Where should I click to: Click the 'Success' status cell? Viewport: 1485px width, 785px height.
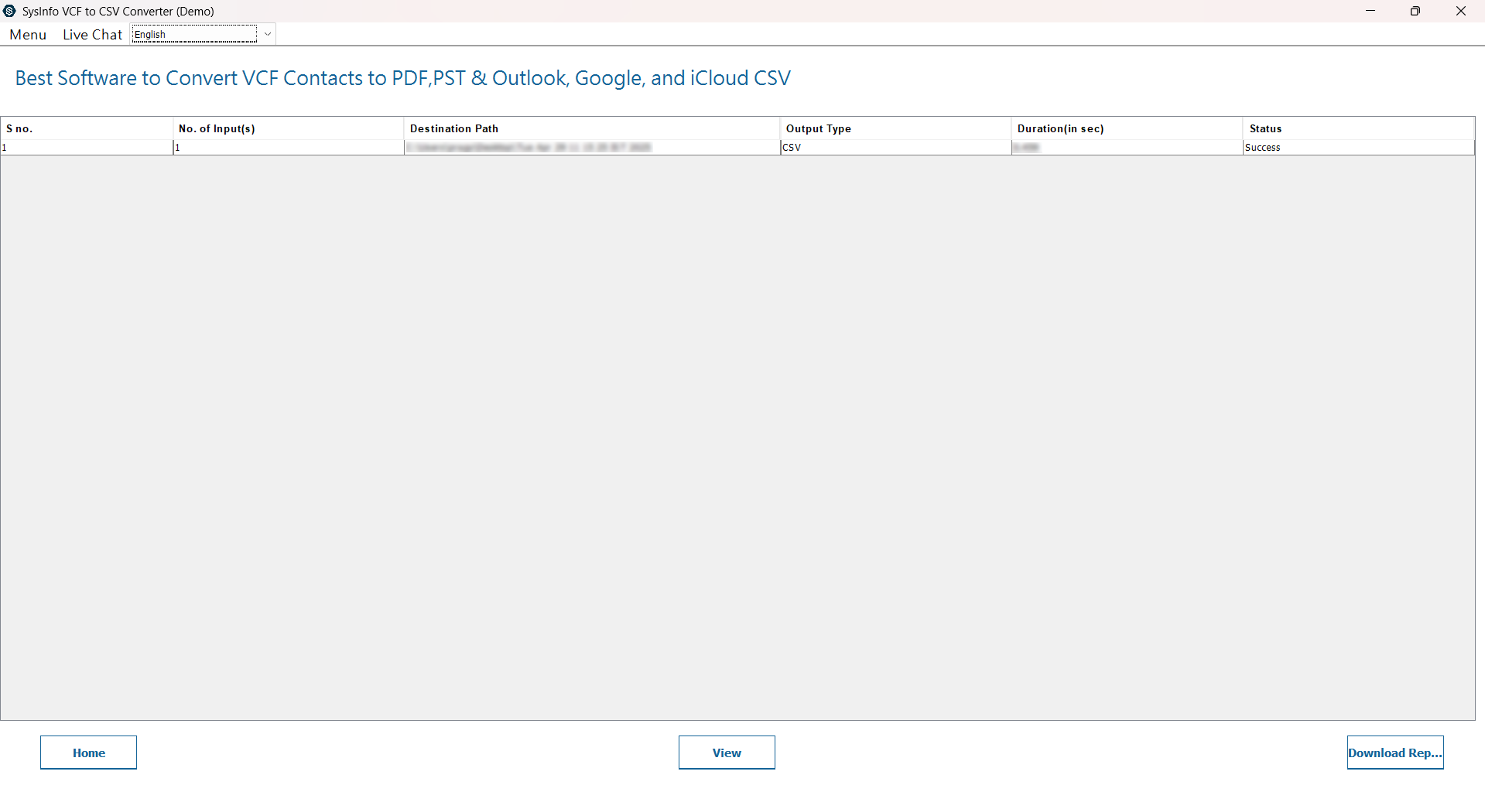[x=1359, y=148]
